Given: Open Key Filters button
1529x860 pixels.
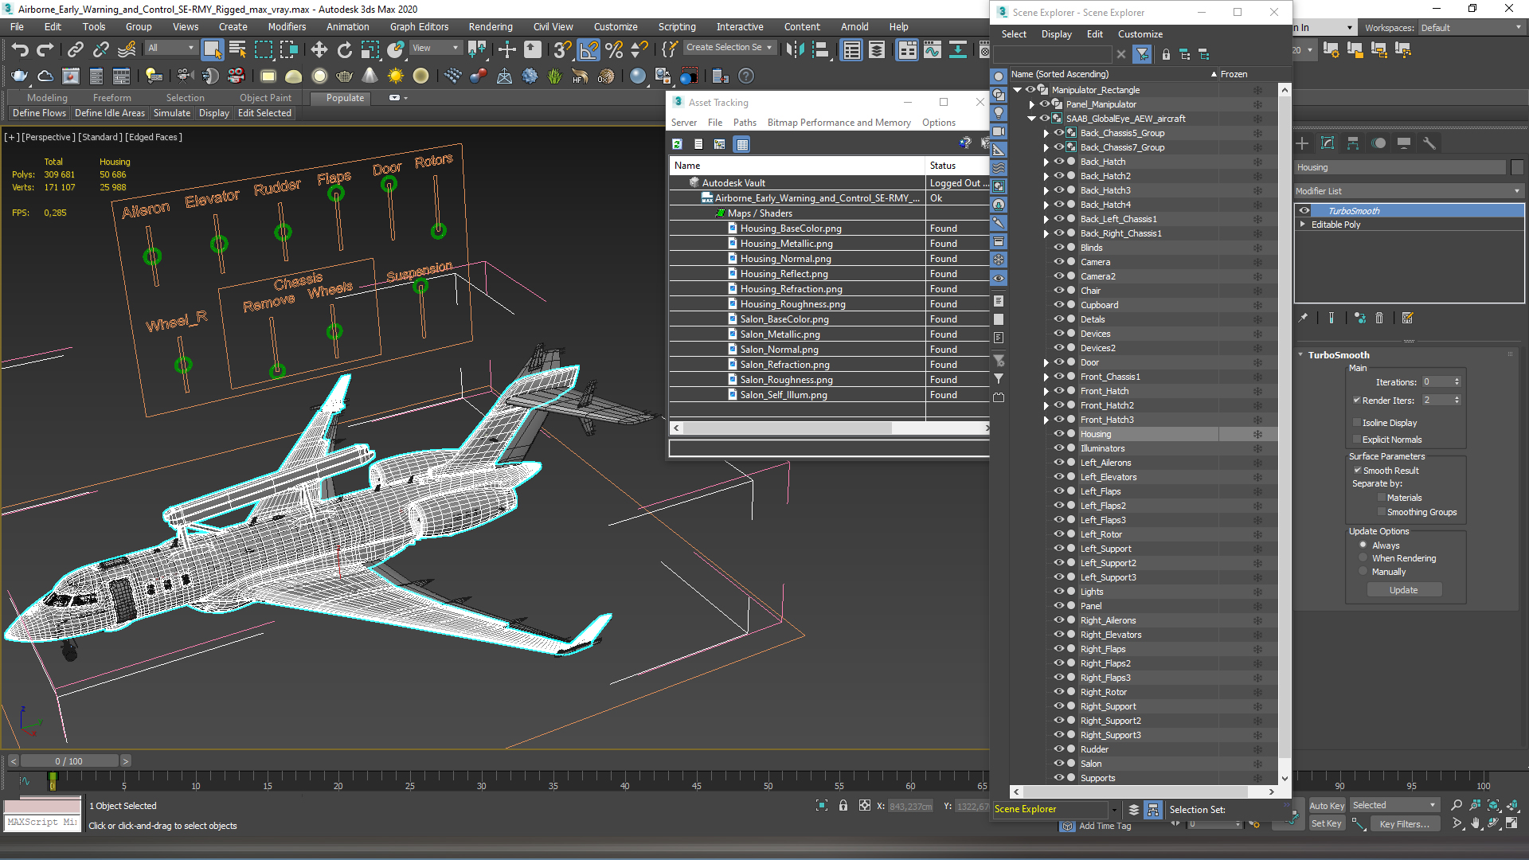Looking at the screenshot, I should click(1404, 824).
